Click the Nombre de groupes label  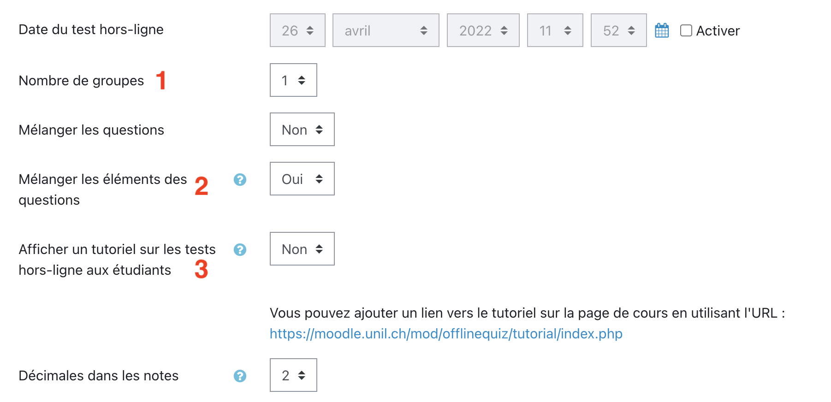click(x=81, y=81)
